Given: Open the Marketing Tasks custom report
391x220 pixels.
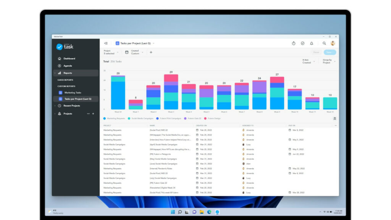Looking at the screenshot, I should point(73,92).
